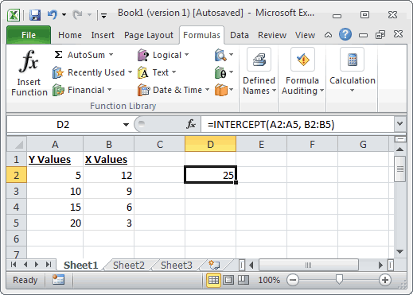This screenshot has width=413, height=295.
Task: Click macro recording icon in status bar
Action: [x=58, y=280]
